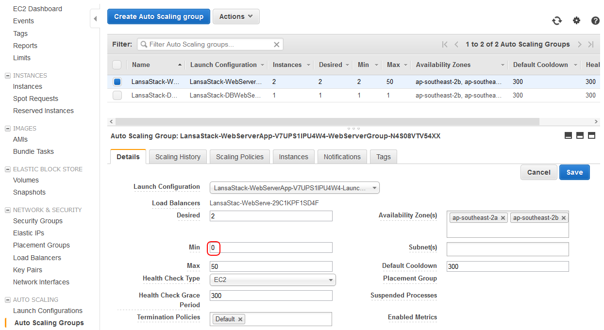
Task: Click the Health Check Grace Period field
Action: [271, 296]
